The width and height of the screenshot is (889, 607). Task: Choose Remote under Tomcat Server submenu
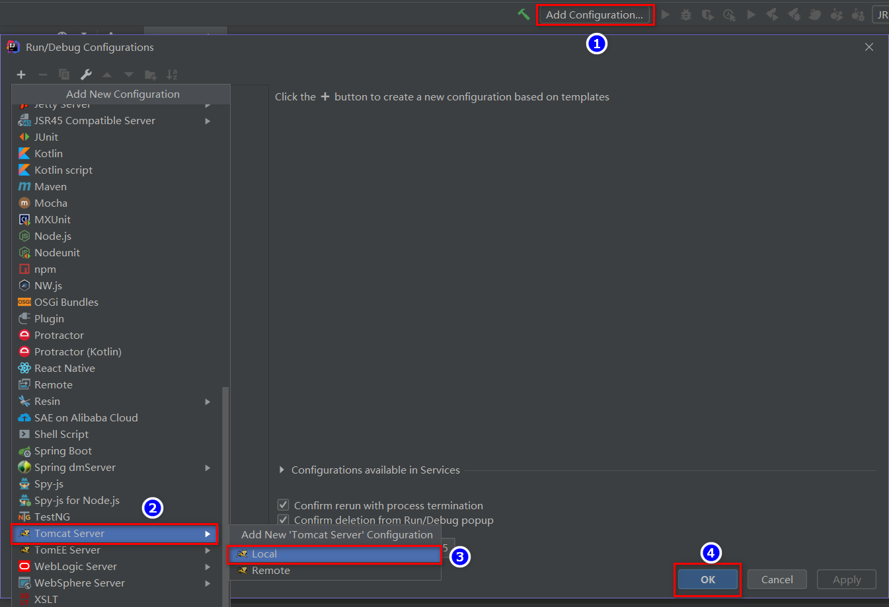tap(334, 571)
